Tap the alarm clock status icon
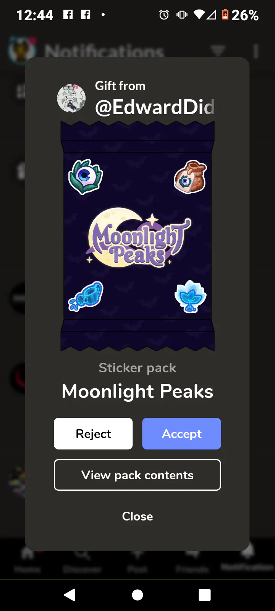This screenshot has width=275, height=611. (164, 15)
